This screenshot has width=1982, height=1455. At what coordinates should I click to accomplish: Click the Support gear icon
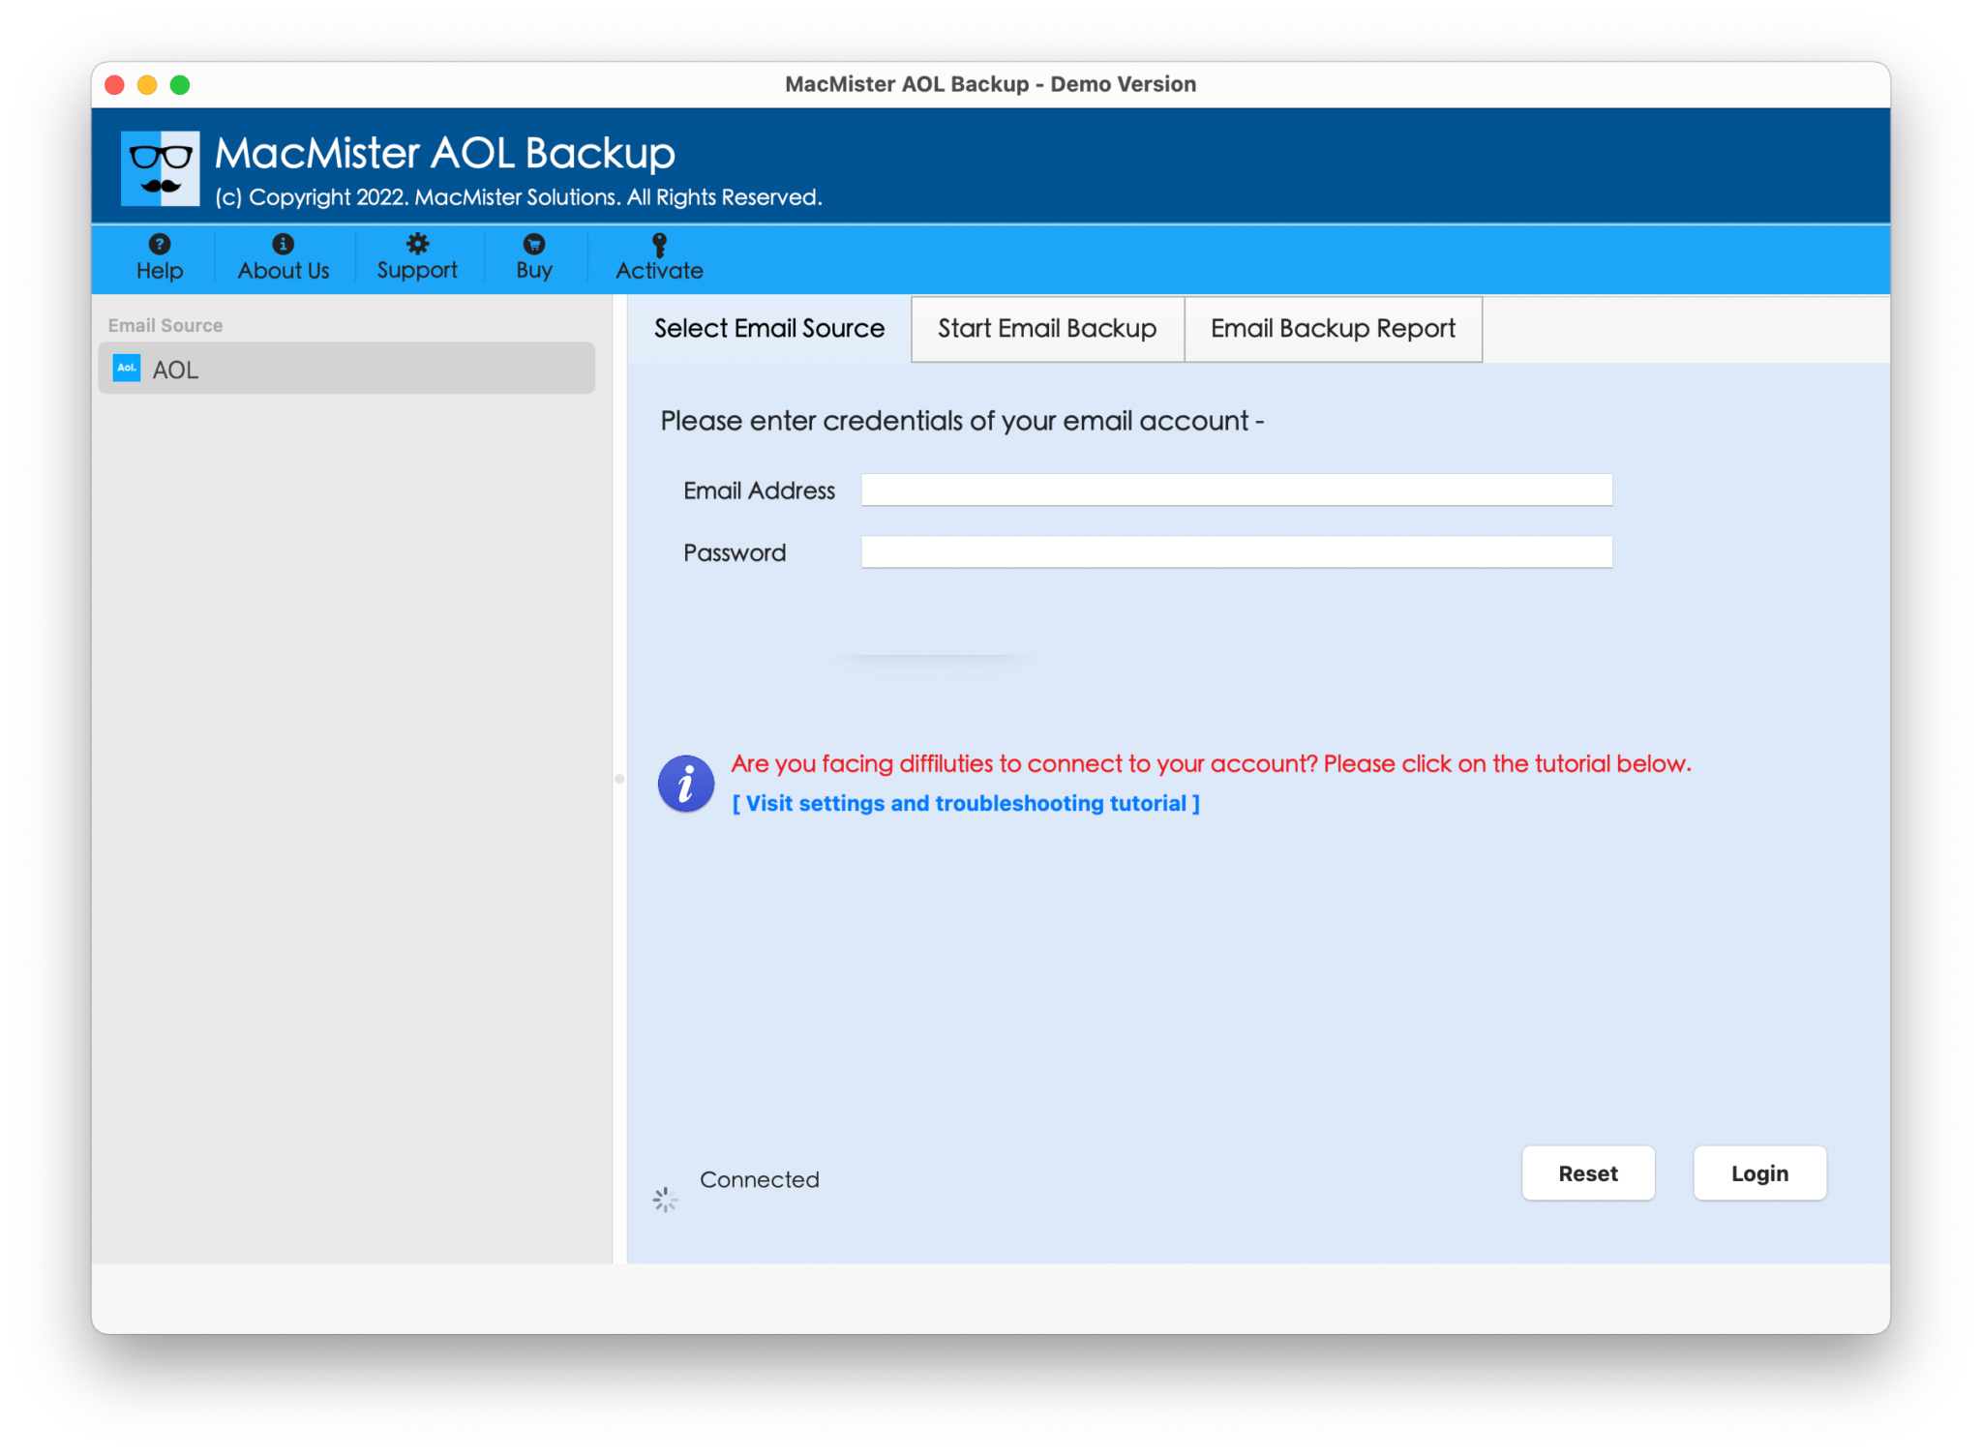click(416, 244)
